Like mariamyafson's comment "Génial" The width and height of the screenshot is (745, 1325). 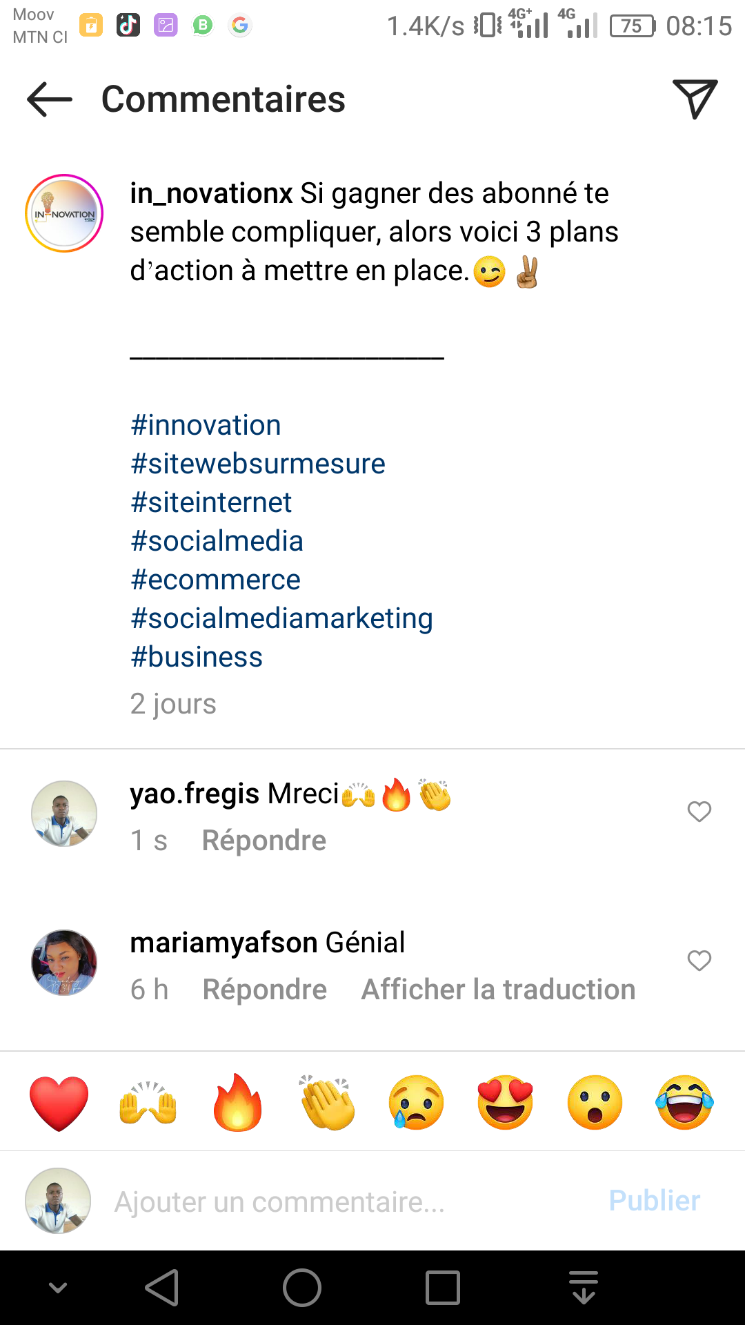click(x=699, y=961)
